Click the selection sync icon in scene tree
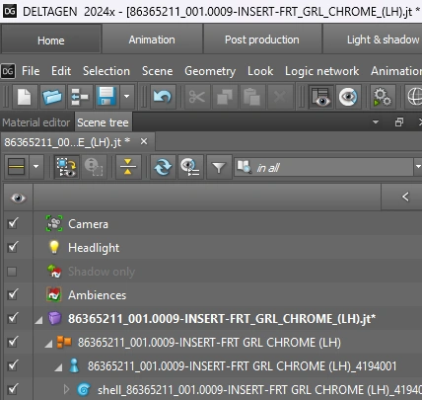Screen dimensions: 422x400 point(66,167)
